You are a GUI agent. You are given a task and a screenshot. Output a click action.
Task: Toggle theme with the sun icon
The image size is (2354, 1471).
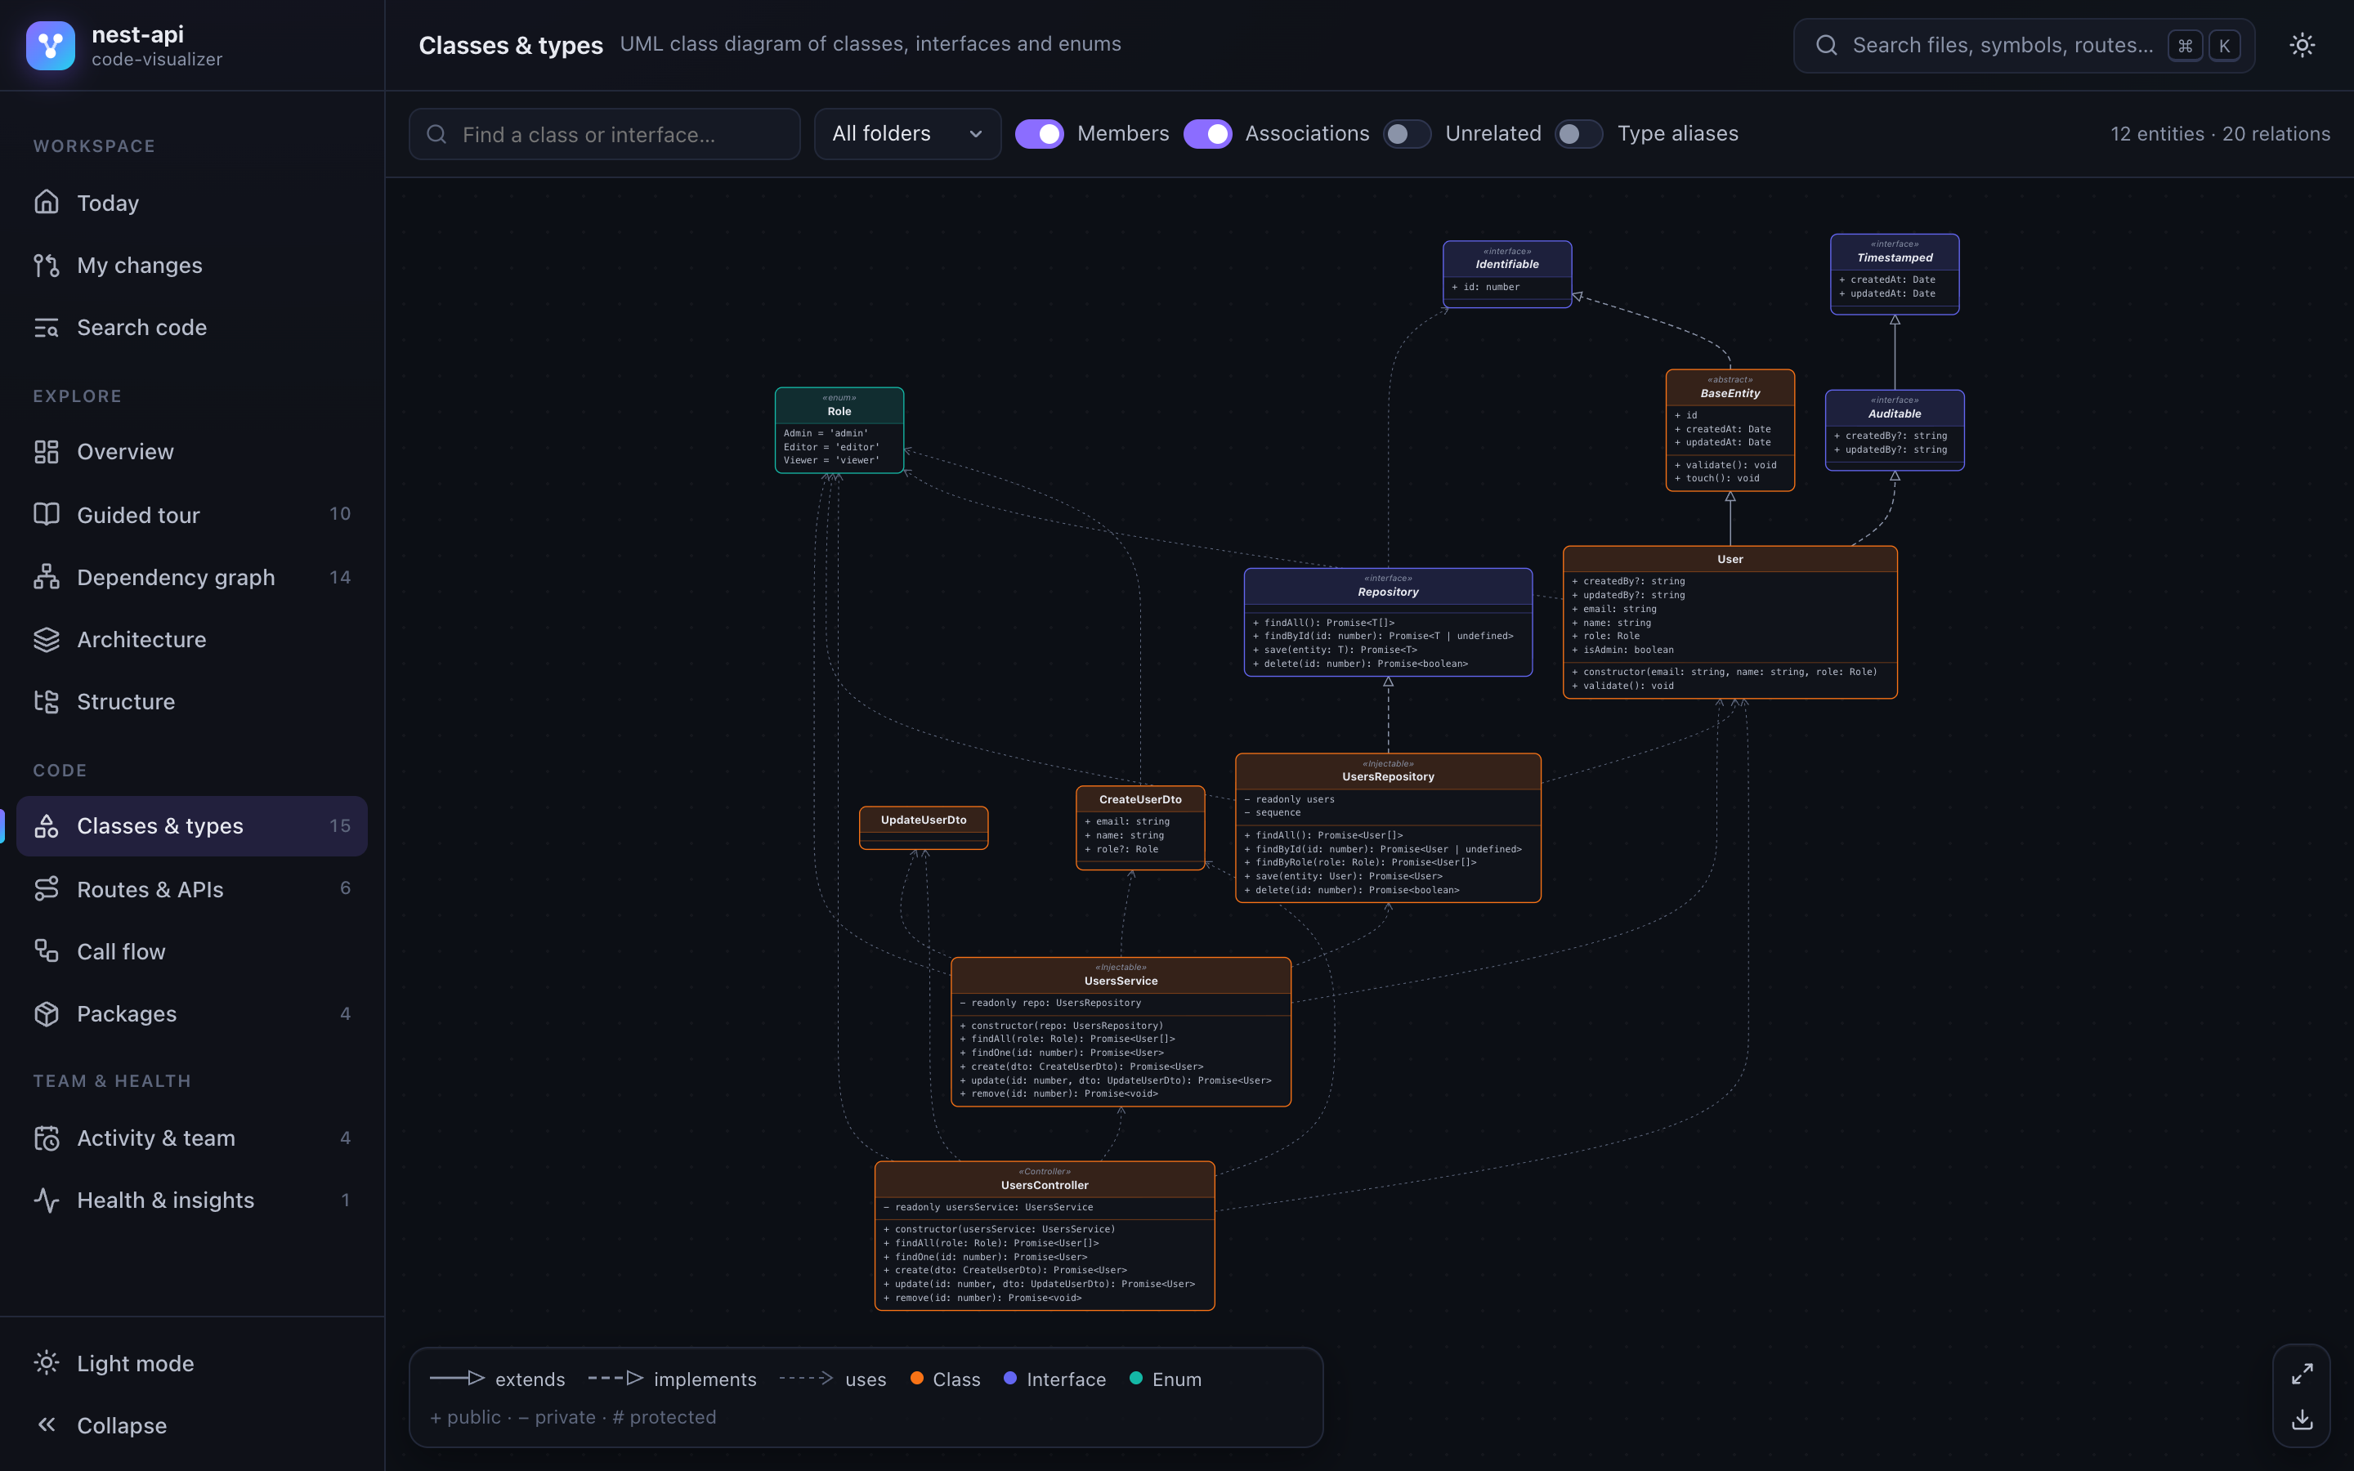coord(2302,45)
